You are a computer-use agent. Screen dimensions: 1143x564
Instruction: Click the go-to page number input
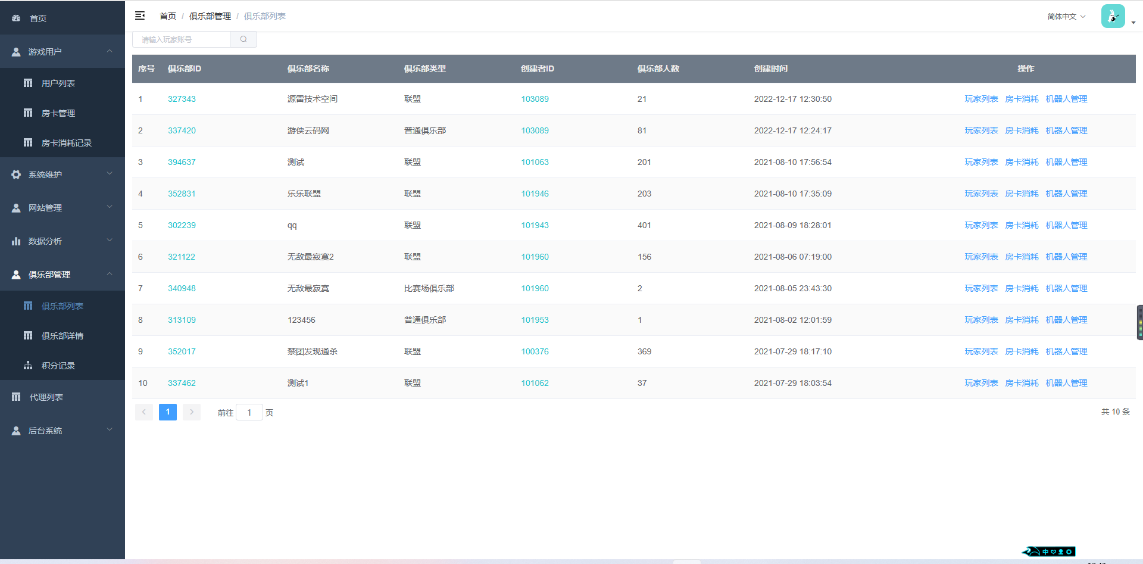click(x=249, y=412)
